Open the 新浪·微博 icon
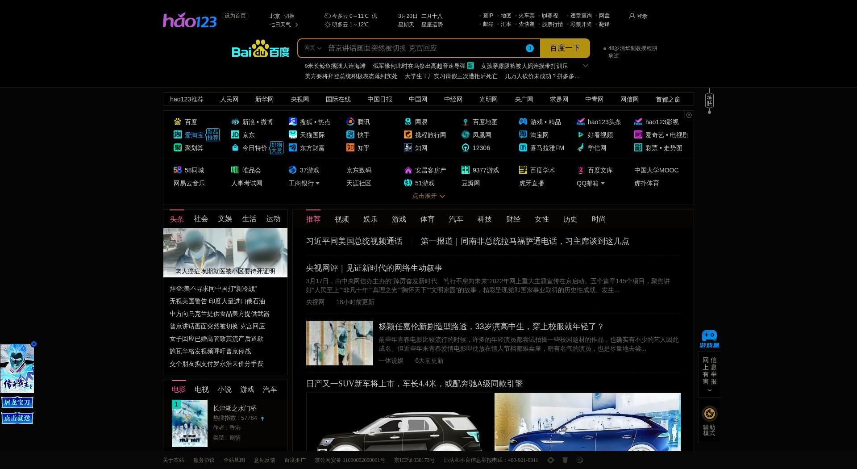Viewport: 857px width, 469px height. (x=235, y=122)
